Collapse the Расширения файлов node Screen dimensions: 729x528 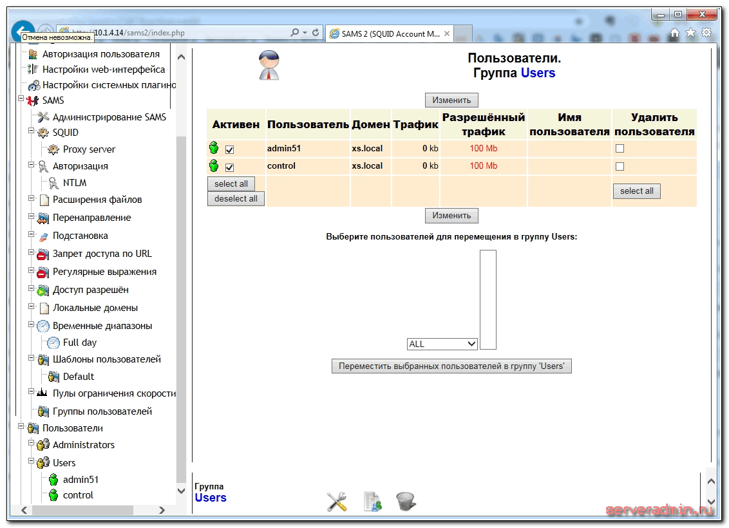click(x=31, y=198)
